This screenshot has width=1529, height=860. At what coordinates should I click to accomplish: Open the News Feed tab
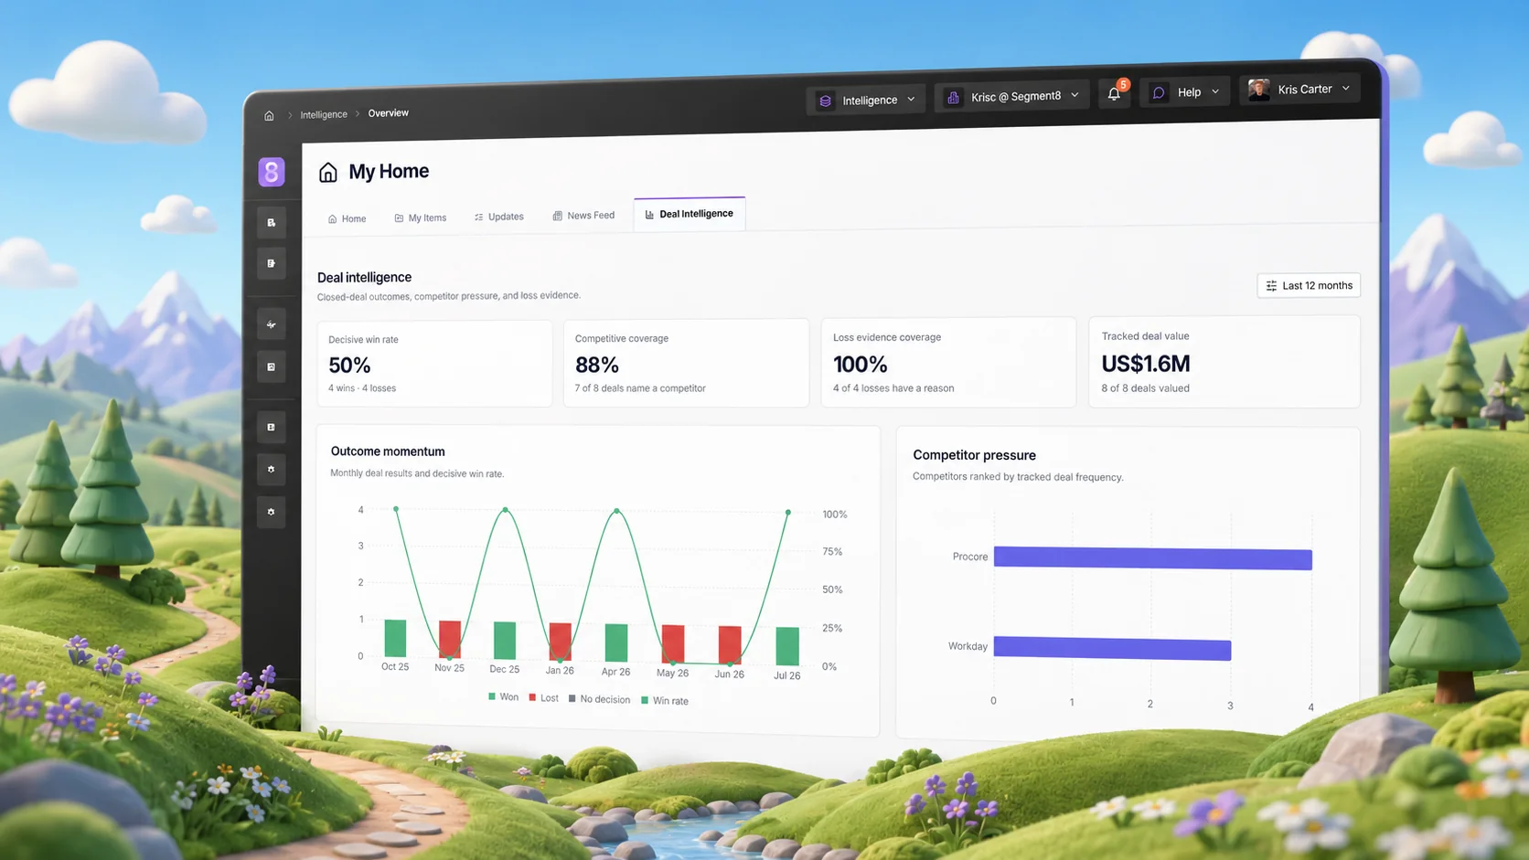click(583, 216)
